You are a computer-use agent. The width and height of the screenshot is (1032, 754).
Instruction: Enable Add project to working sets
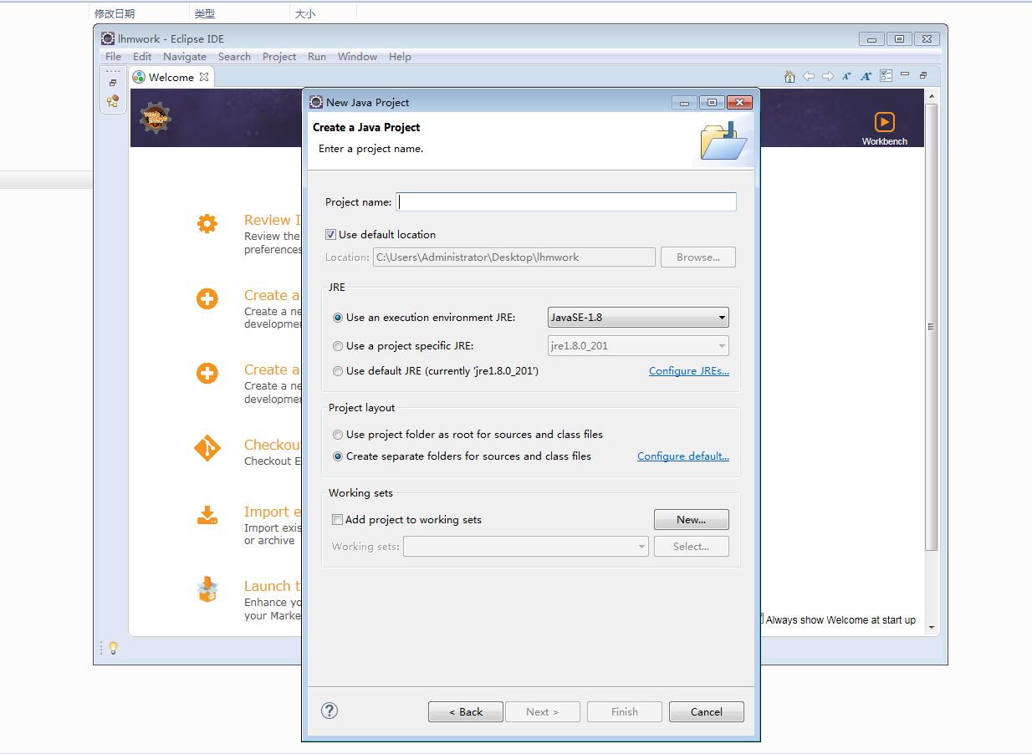click(x=337, y=520)
